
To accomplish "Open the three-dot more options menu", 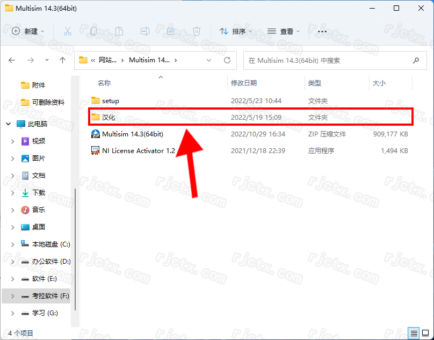I will point(322,31).
